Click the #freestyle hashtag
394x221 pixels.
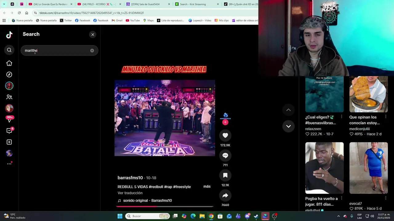pyautogui.click(x=182, y=187)
